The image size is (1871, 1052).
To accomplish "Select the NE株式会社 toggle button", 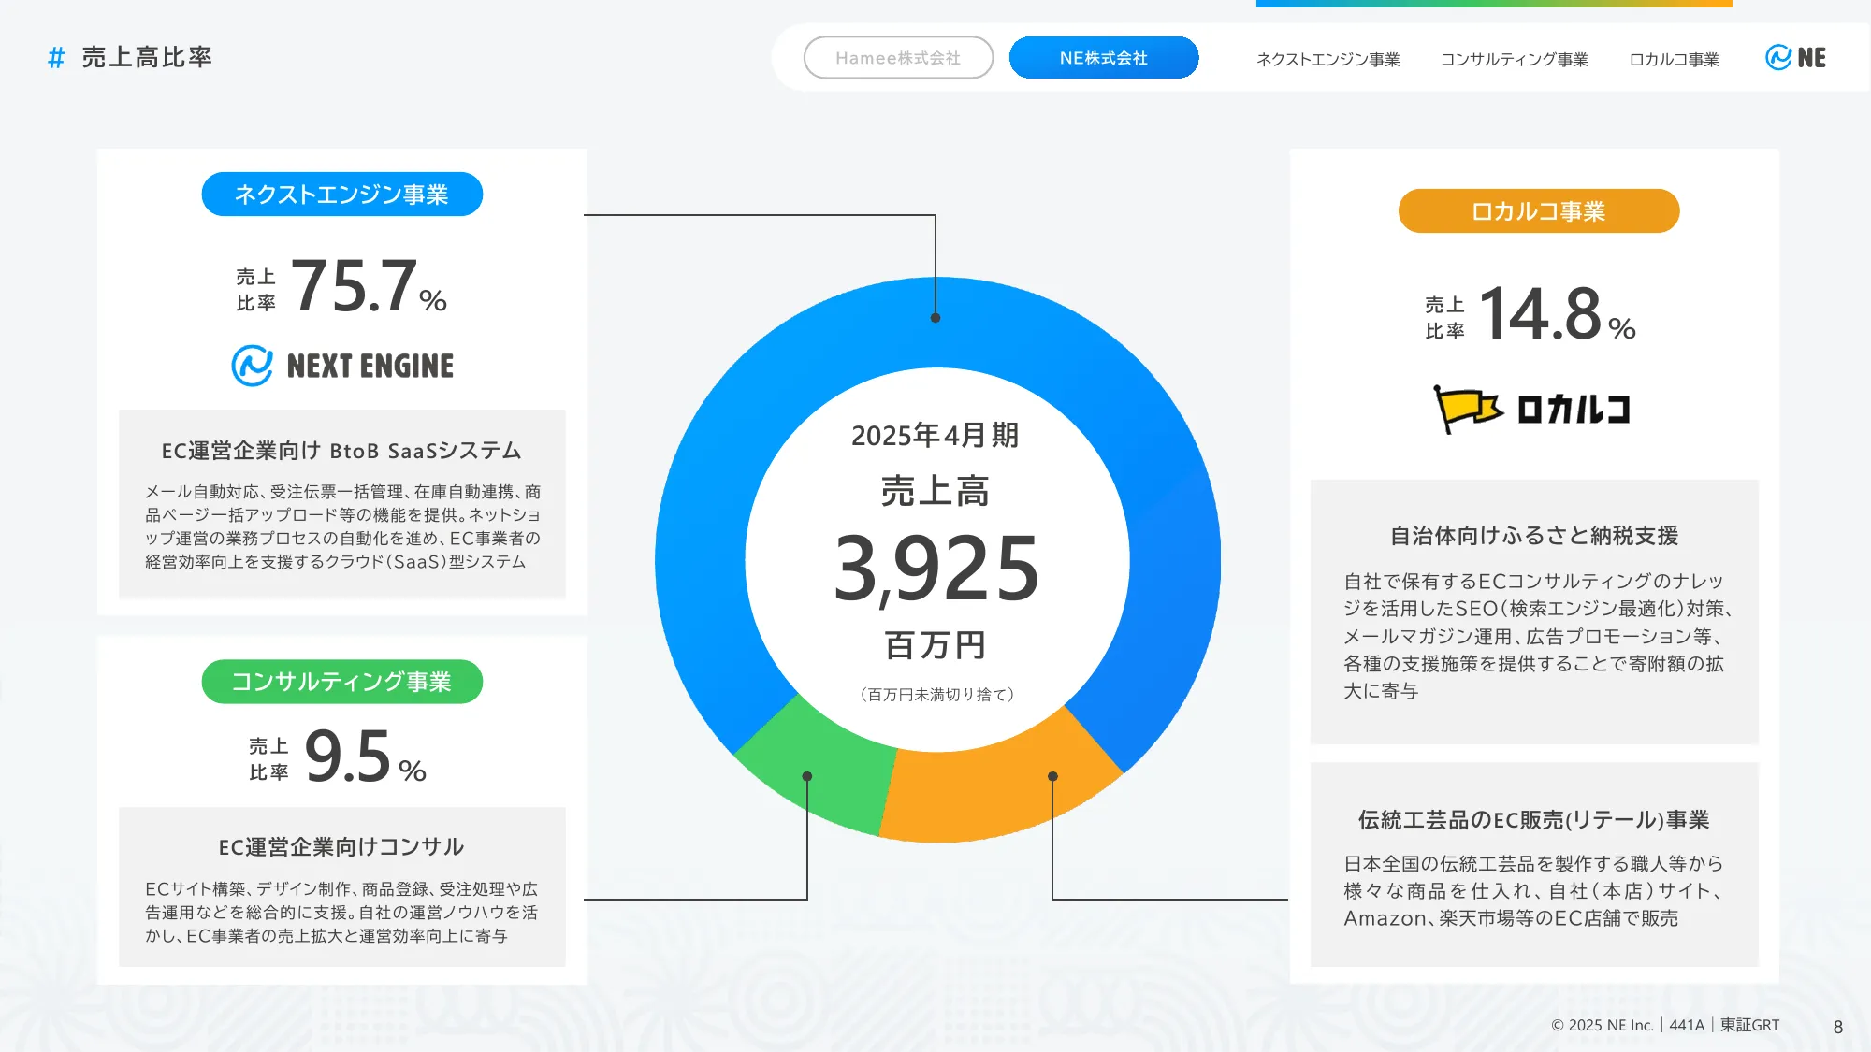I will [1104, 57].
